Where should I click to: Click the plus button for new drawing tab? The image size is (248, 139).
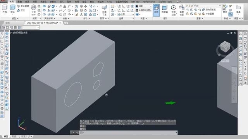(x=66, y=23)
